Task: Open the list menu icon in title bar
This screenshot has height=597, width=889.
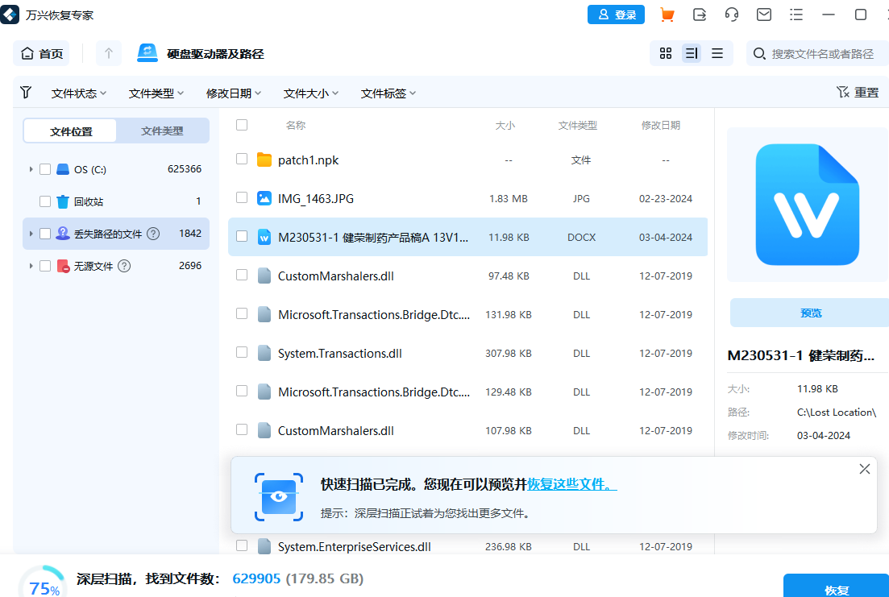Action: 796,14
